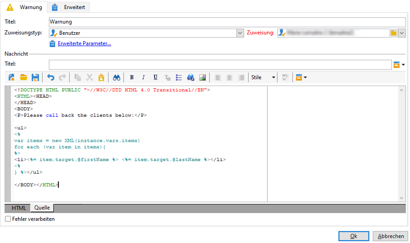Click the Save disk icon in editor toolbar
This screenshot has height=243, width=410.
pyautogui.click(x=35, y=77)
